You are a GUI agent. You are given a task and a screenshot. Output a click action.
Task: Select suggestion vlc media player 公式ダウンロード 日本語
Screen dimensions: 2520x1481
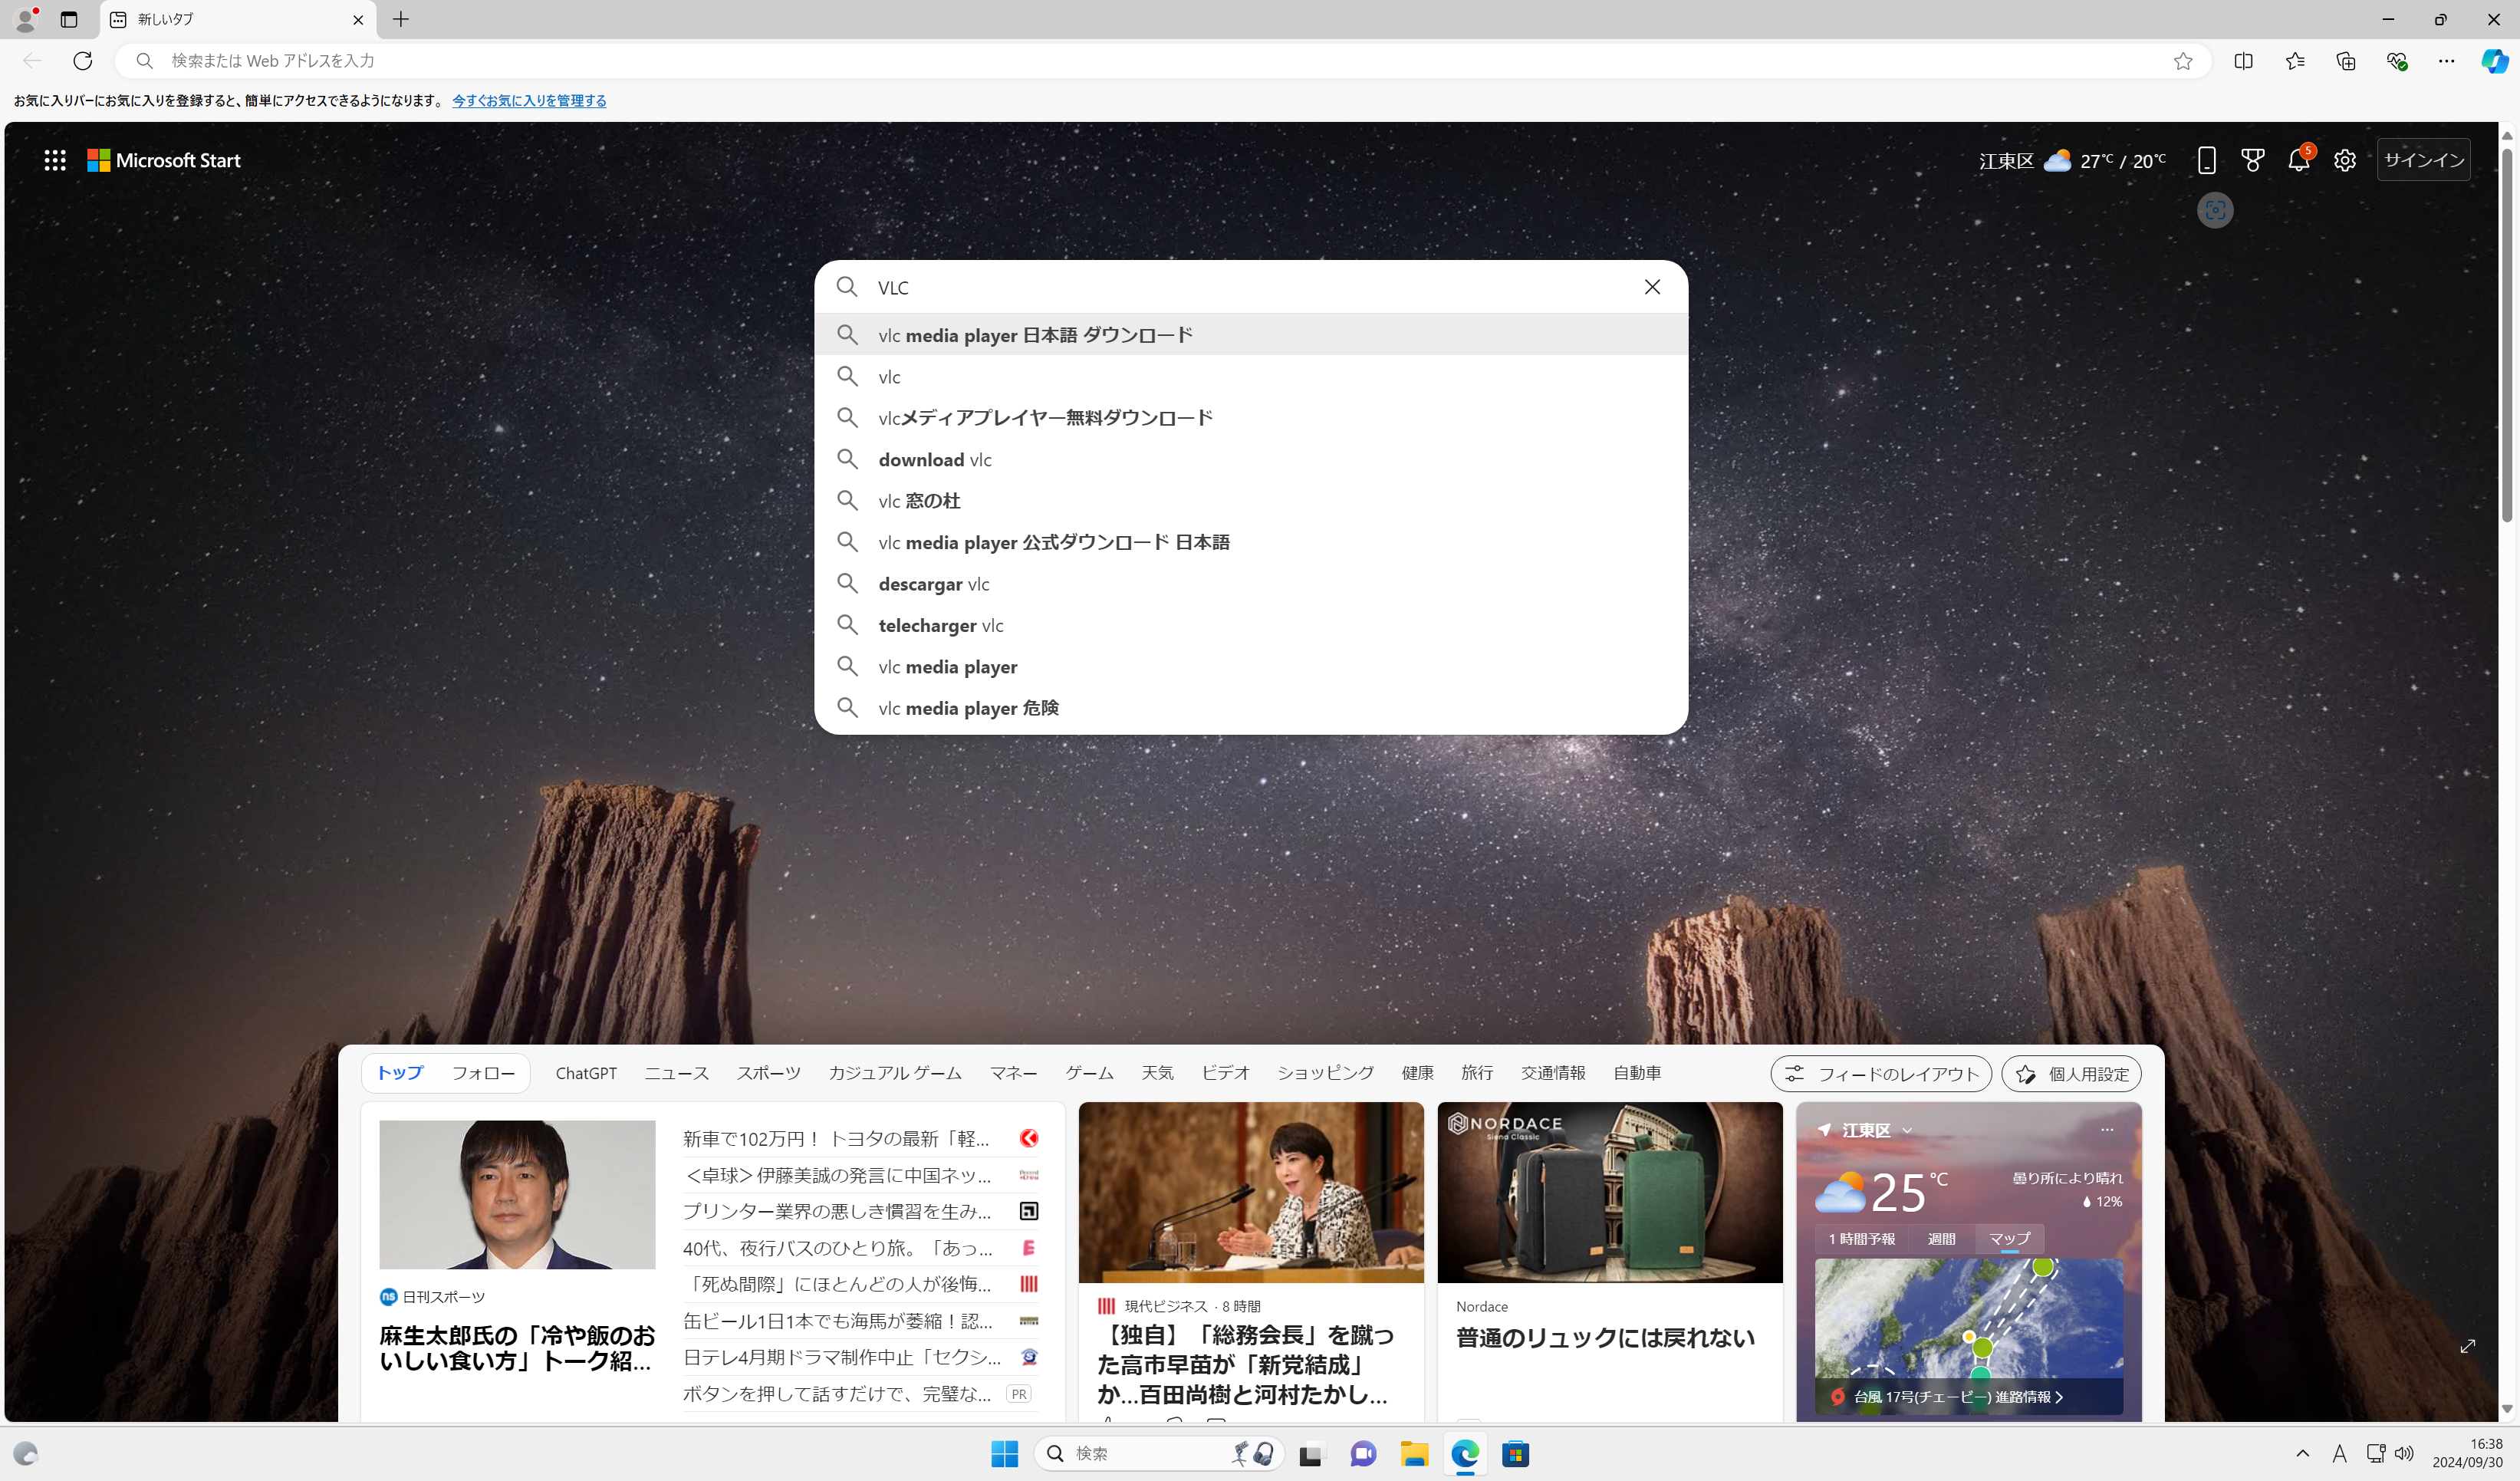1251,542
